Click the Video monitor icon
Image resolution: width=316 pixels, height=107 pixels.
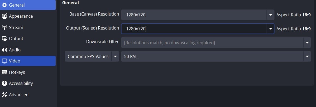tap(4, 61)
